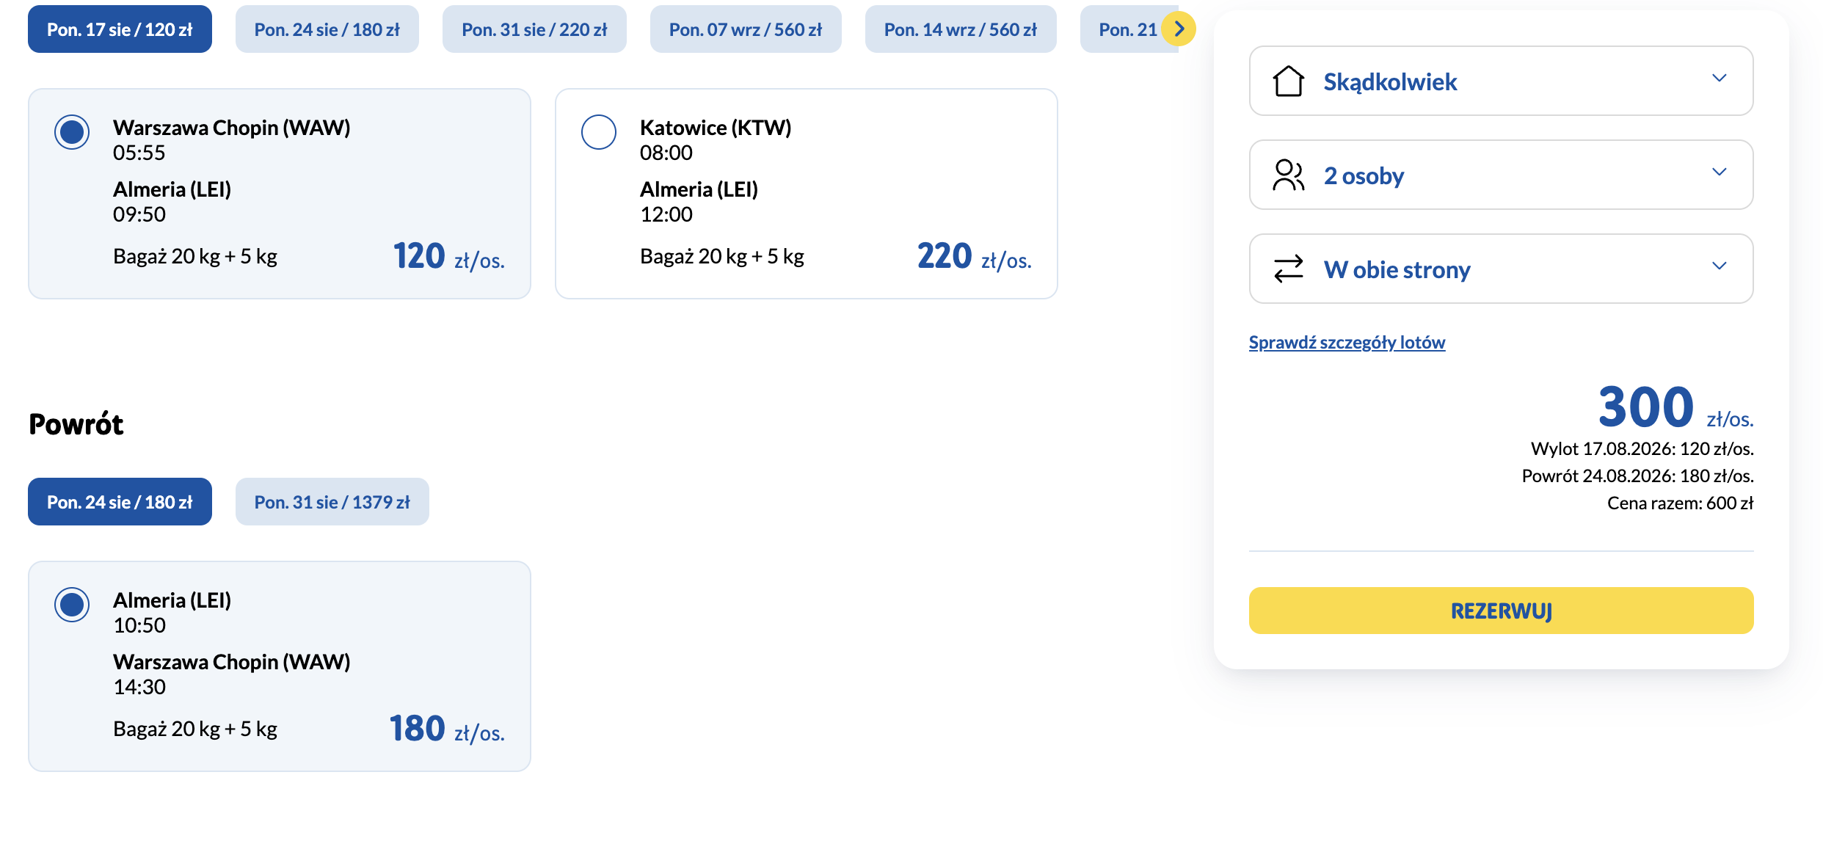Pick the Pon. 07 wrz / 560 zł date tab
The image size is (1823, 841).
746,29
